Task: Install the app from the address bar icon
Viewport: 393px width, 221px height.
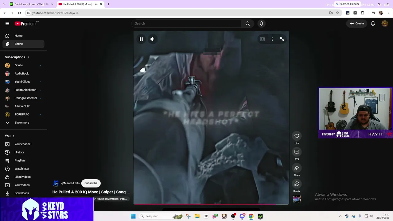Action: (331, 13)
